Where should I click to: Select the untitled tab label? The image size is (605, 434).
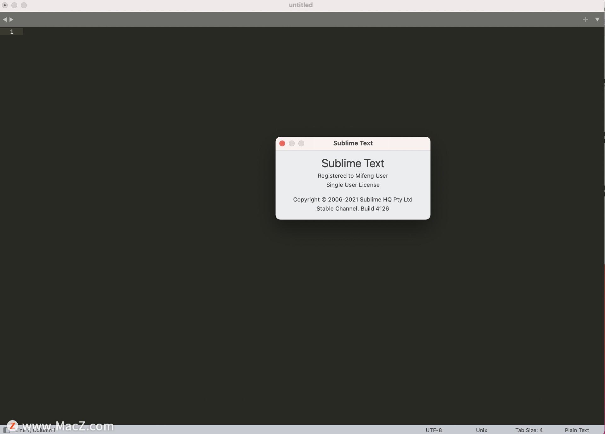(x=301, y=5)
